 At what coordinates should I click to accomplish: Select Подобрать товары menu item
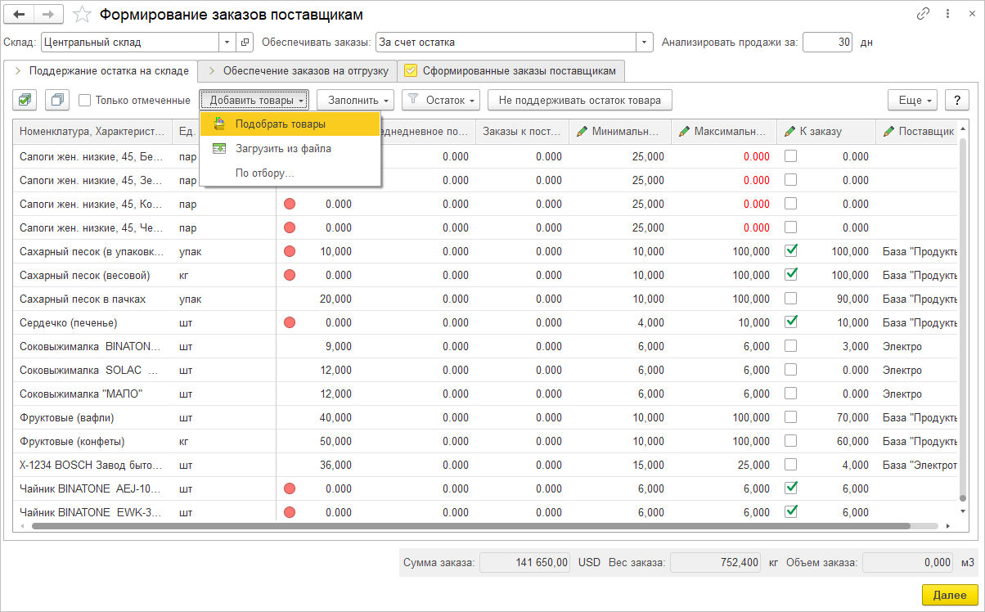pyautogui.click(x=280, y=124)
